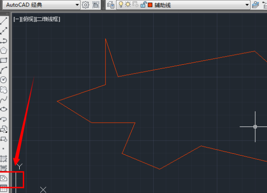267x193 pixels.
Task: Click the 二维线框 visual style label
Action: click(x=48, y=19)
